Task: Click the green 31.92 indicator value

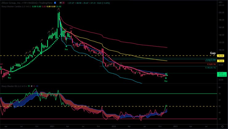Action: [x=59, y=6]
